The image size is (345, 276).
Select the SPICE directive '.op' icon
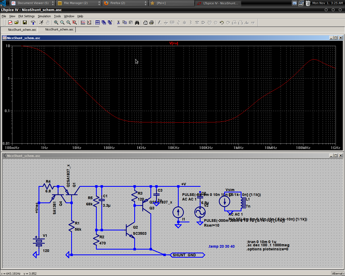click(x=253, y=23)
